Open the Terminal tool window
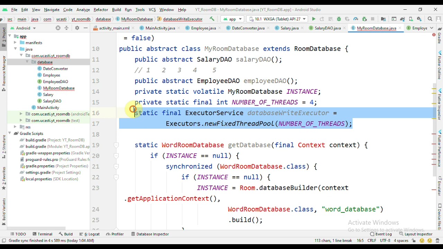The height and width of the screenshot is (249, 443). point(42,234)
